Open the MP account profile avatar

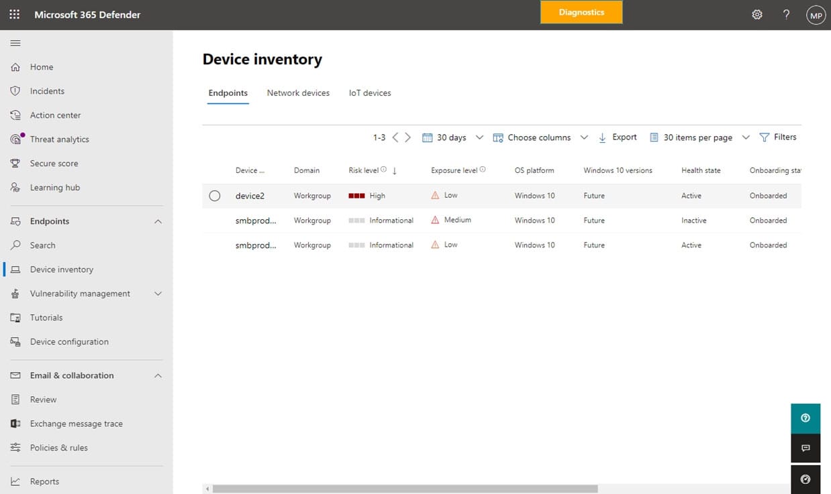click(816, 15)
